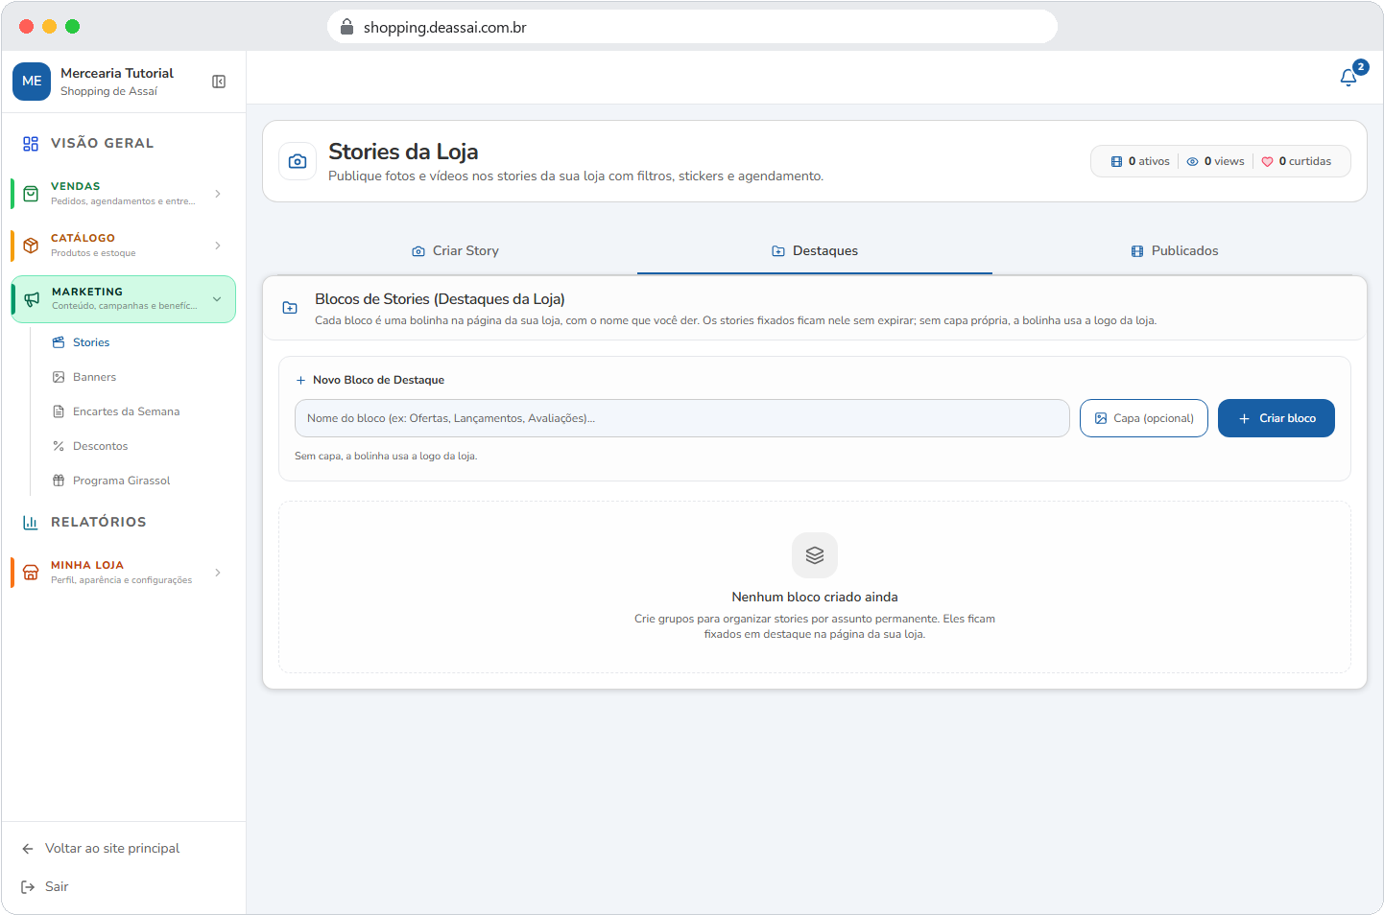This screenshot has height=915, width=1384.
Task: Click the Minha Loja storefront icon
Action: (x=31, y=573)
